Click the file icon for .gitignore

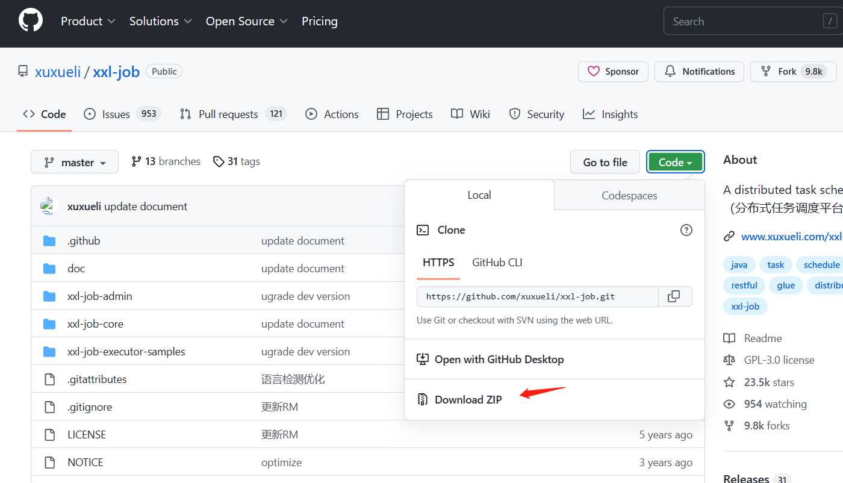[50, 407]
